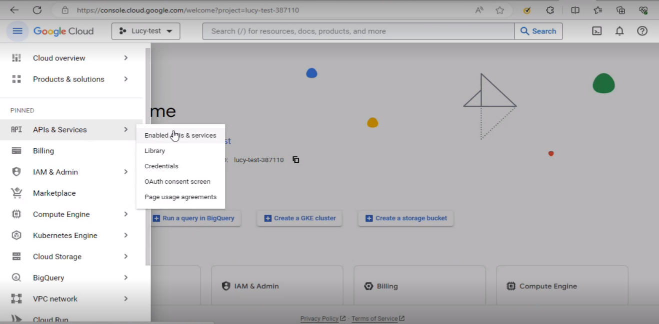Open the Lucy-test project selector dropdown
659x324 pixels.
145,31
